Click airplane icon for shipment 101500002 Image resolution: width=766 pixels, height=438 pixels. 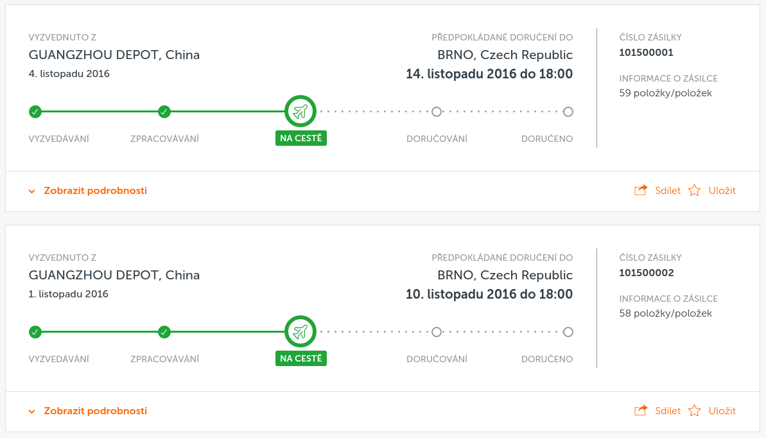tap(300, 332)
